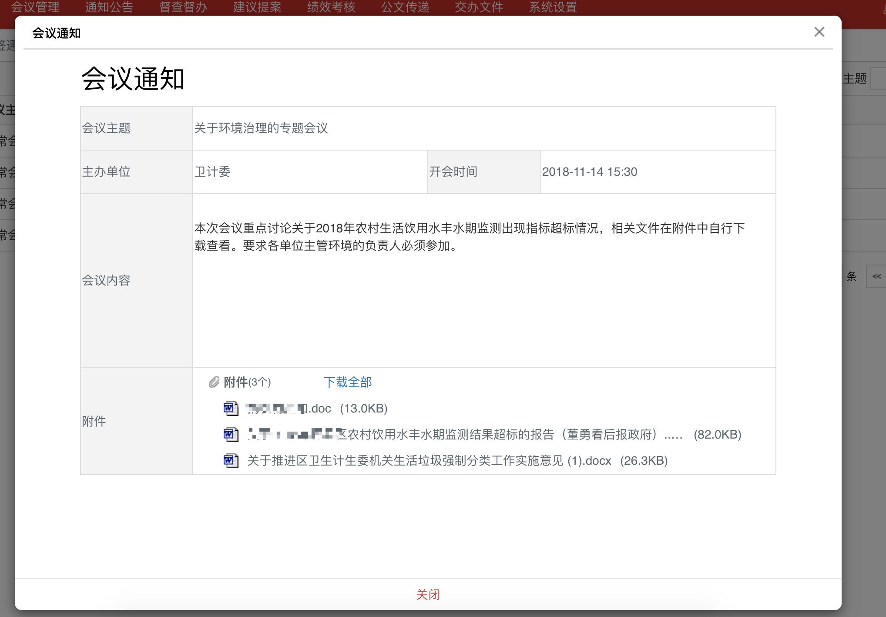
Task: Open the 交办文件 menu
Action: tap(479, 7)
